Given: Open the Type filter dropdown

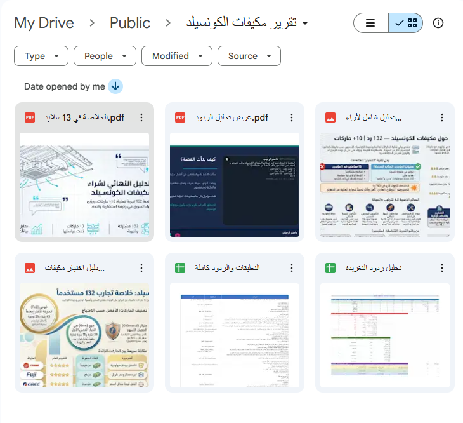Looking at the screenshot, I should 41,56.
